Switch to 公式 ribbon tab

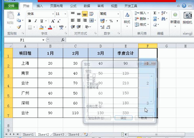[73, 6]
